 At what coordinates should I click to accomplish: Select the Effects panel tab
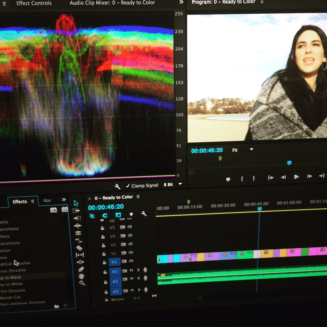point(20,202)
